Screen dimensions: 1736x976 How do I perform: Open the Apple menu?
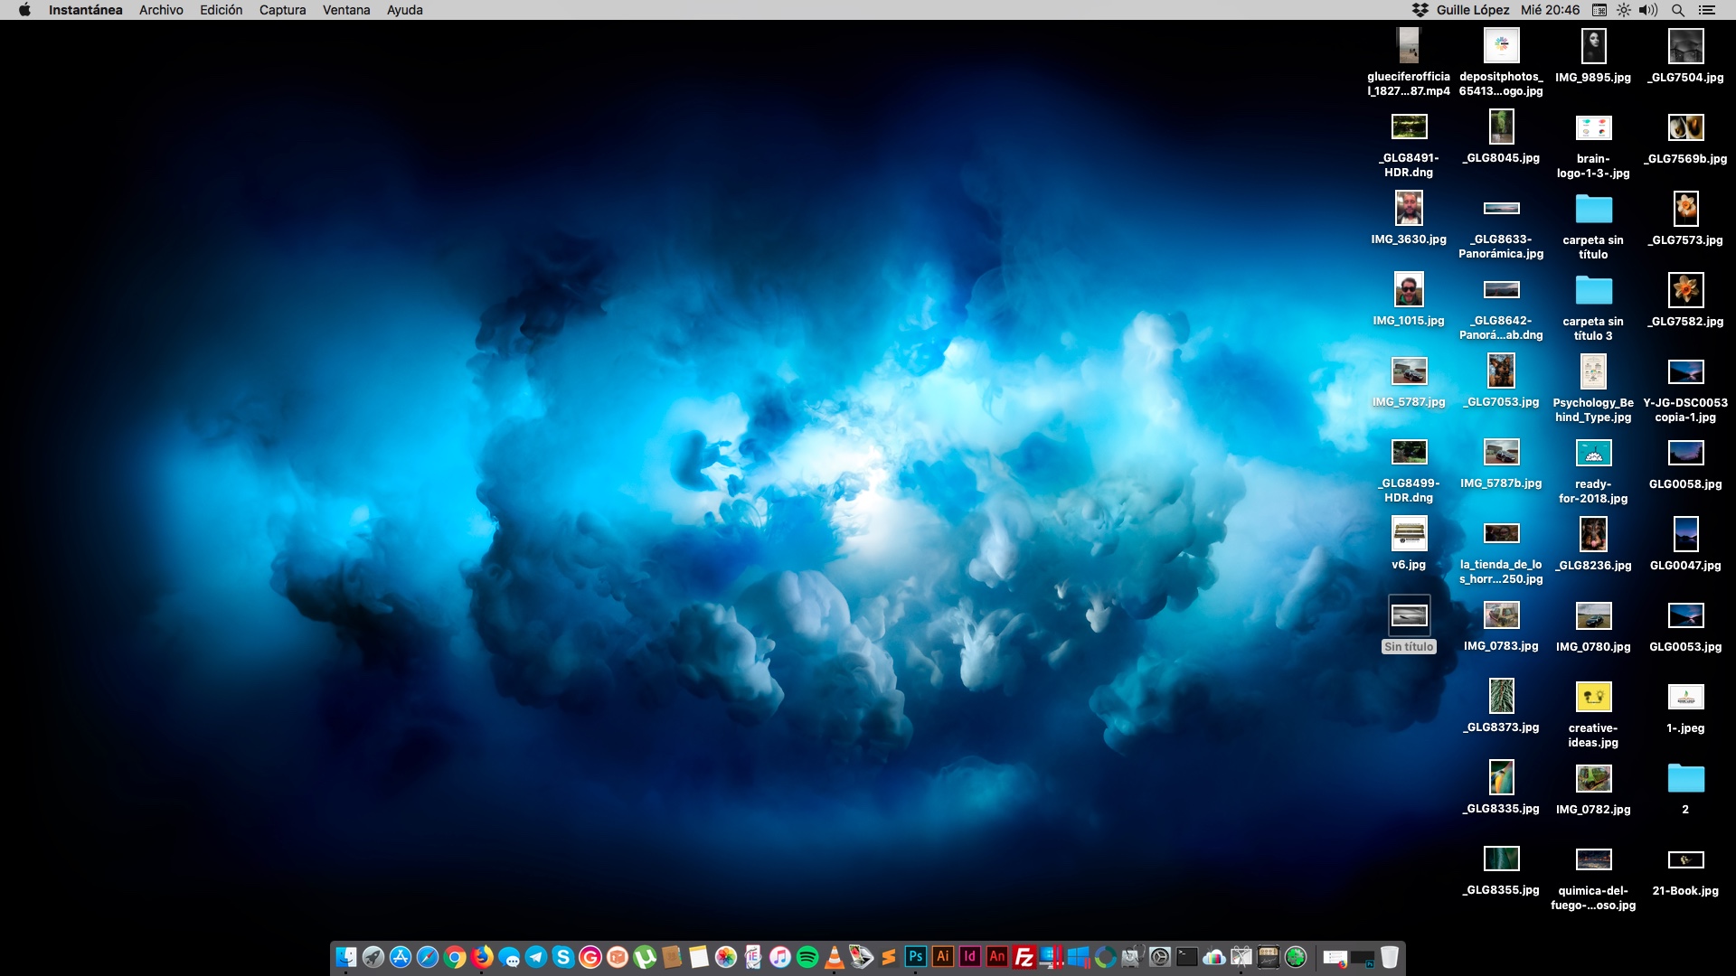click(24, 10)
